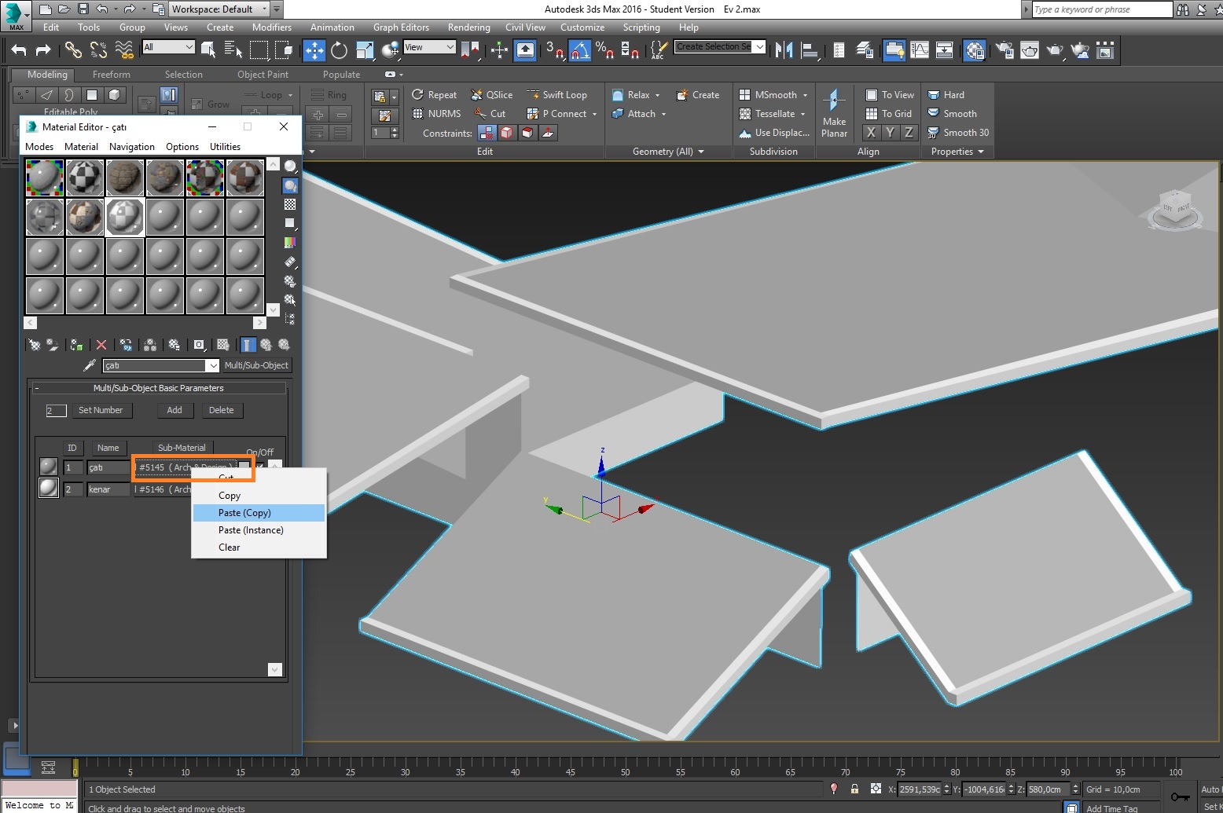Activate Bind to Space Warp tool
Viewport: 1223px width, 813px height.
point(124,50)
